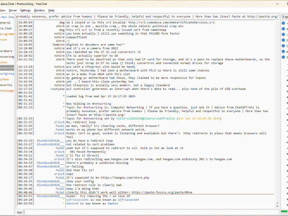Viewport: 288px width, 216px height.
Task: Open the #hardware channel
Action: [5, 50]
